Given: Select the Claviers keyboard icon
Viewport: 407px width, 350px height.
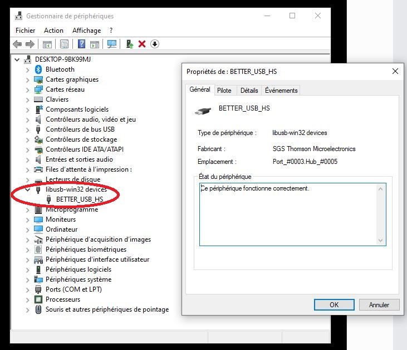Looking at the screenshot, I should pos(38,99).
